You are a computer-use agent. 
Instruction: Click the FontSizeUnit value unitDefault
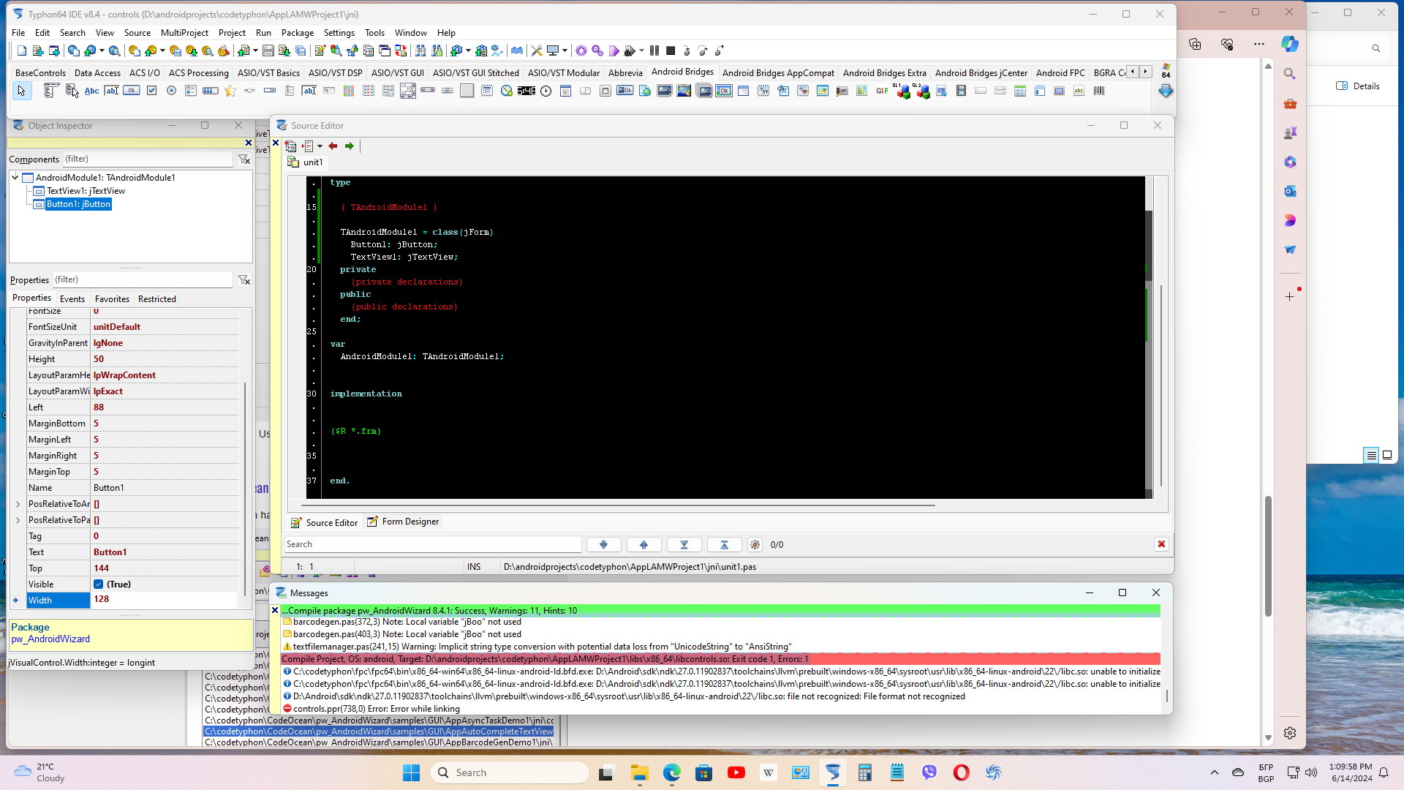click(x=117, y=327)
